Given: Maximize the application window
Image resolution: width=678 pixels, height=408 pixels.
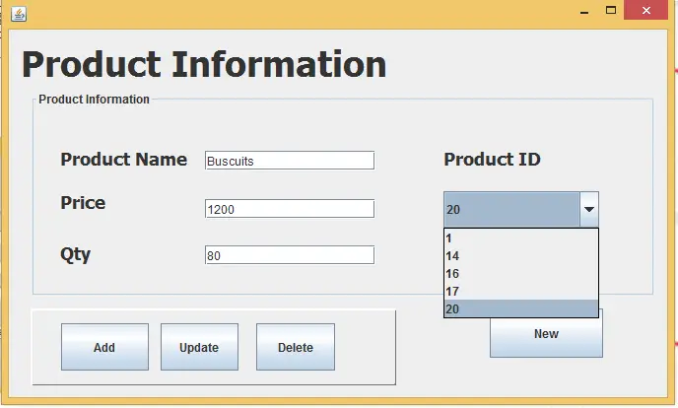Looking at the screenshot, I should (x=611, y=11).
